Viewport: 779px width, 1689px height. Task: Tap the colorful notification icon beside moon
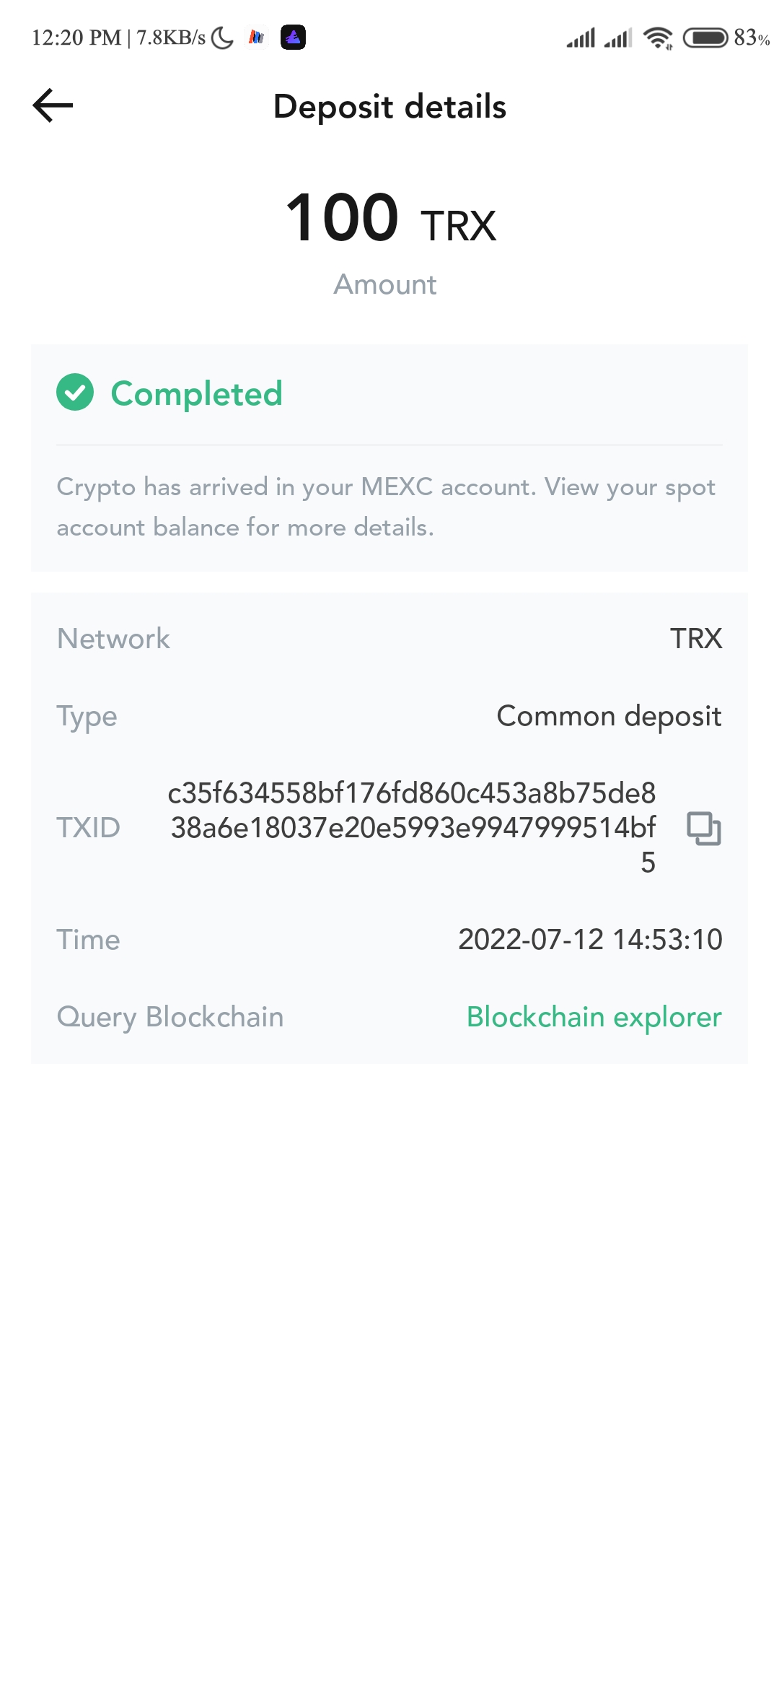click(x=256, y=37)
